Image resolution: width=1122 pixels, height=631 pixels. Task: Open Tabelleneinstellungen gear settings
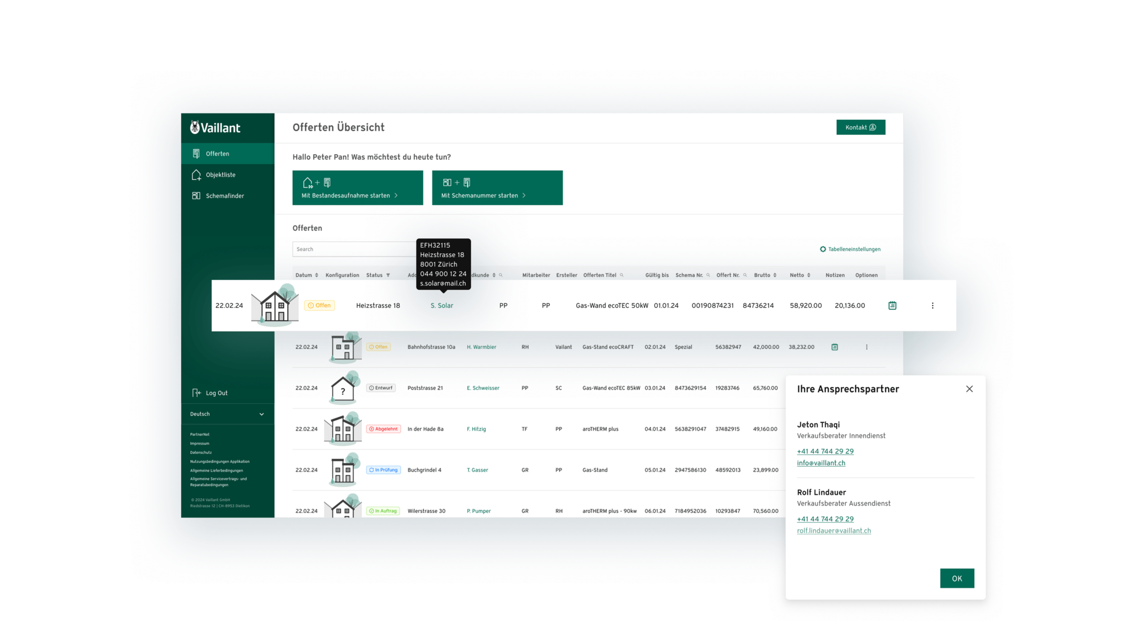850,249
